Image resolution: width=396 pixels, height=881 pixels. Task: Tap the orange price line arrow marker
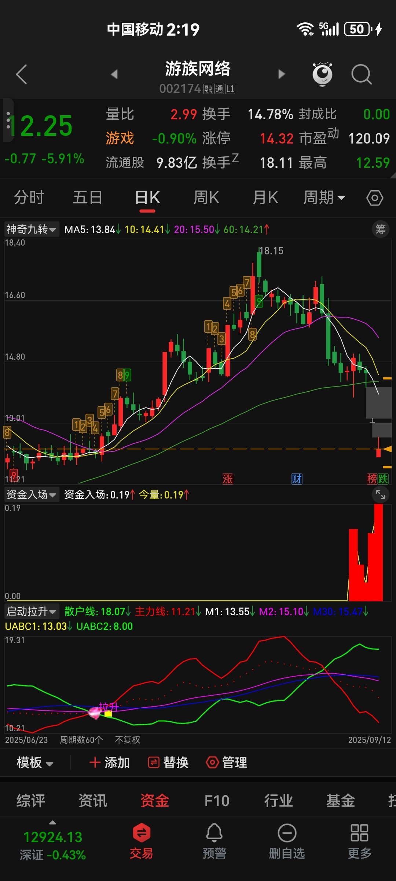point(387,449)
